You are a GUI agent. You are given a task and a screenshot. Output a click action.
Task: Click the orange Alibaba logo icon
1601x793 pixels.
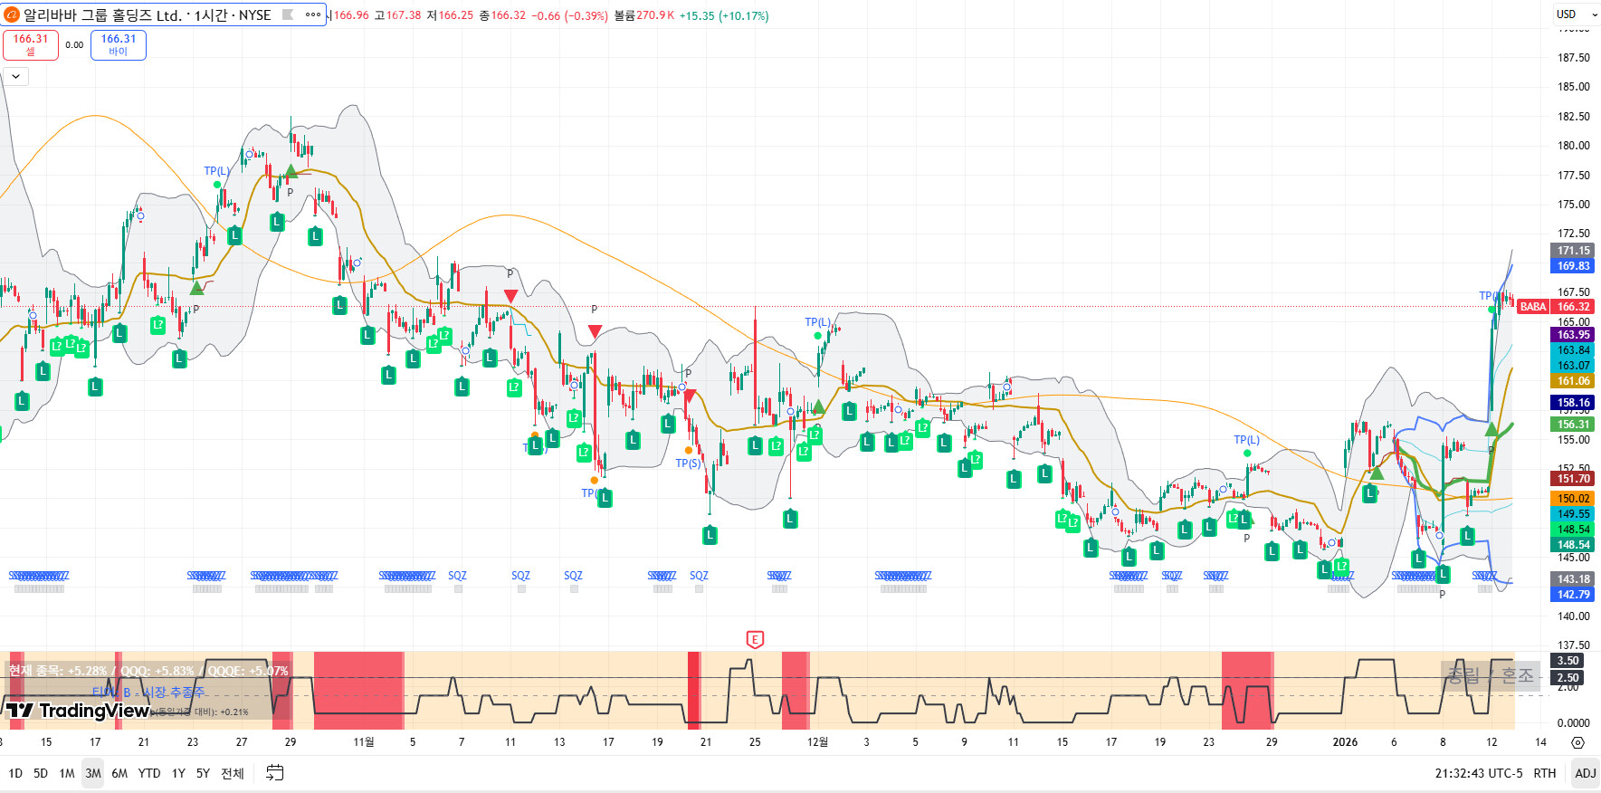pyautogui.click(x=12, y=14)
